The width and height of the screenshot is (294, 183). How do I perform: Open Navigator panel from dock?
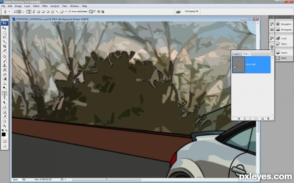point(284,24)
